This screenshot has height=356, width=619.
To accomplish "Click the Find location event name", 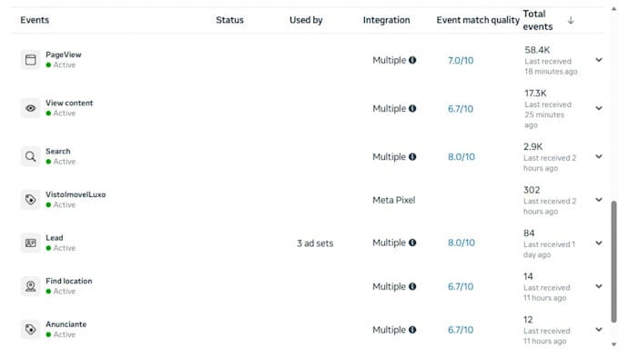I will tap(68, 282).
